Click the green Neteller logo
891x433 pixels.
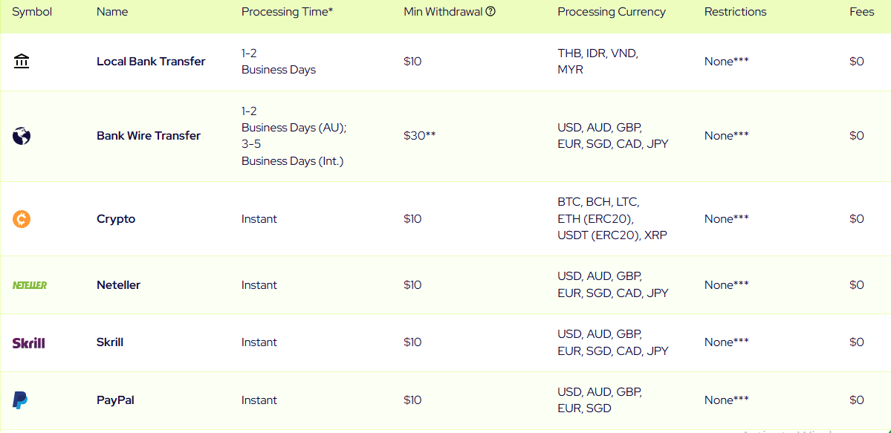(x=30, y=285)
